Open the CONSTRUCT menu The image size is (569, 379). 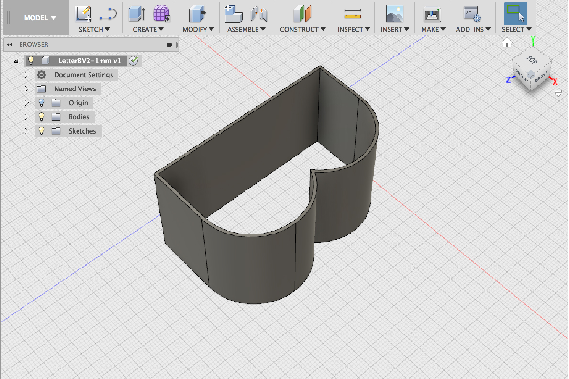tap(302, 29)
